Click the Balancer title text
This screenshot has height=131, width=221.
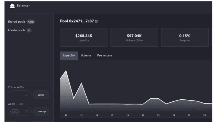pos(23,6)
